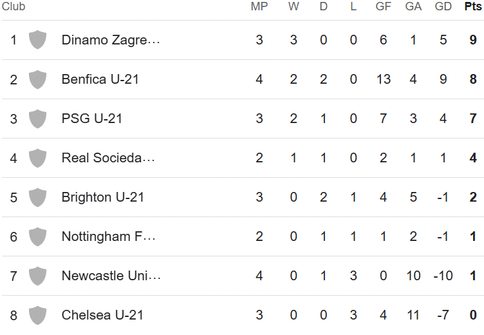Open the Chelsea U-21 team link
This screenshot has width=484, height=335.
[102, 315]
